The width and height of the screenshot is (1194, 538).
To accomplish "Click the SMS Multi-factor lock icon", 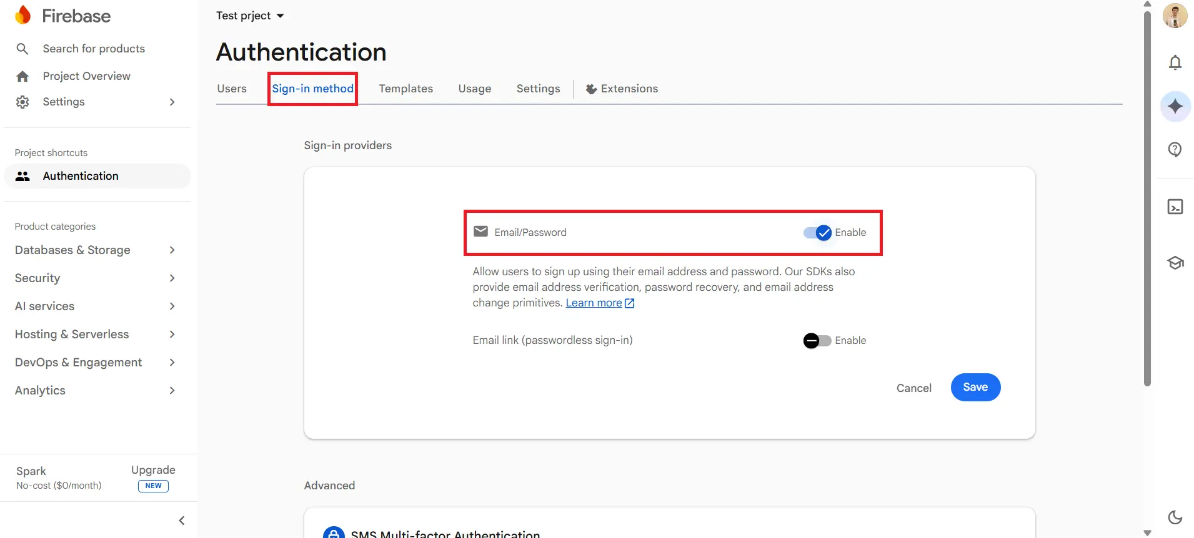I will [334, 532].
